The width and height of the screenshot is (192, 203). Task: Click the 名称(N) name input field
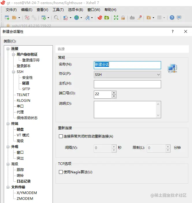(x=127, y=65)
